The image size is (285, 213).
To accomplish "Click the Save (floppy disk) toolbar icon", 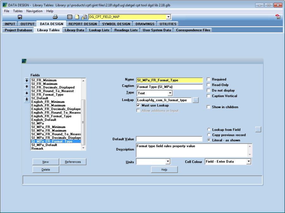I will [20, 17].
